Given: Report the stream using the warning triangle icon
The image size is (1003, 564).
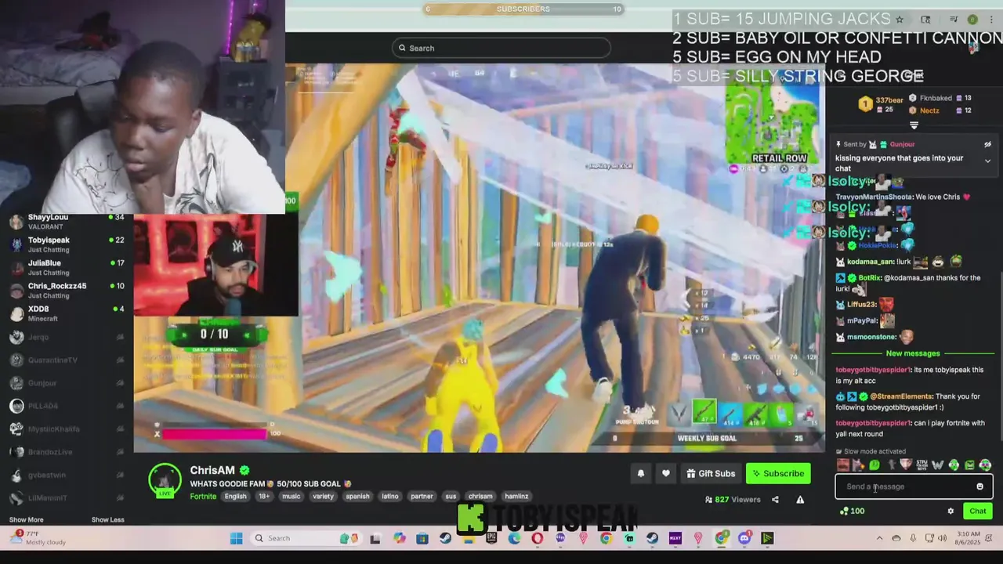Looking at the screenshot, I should 800,499.
